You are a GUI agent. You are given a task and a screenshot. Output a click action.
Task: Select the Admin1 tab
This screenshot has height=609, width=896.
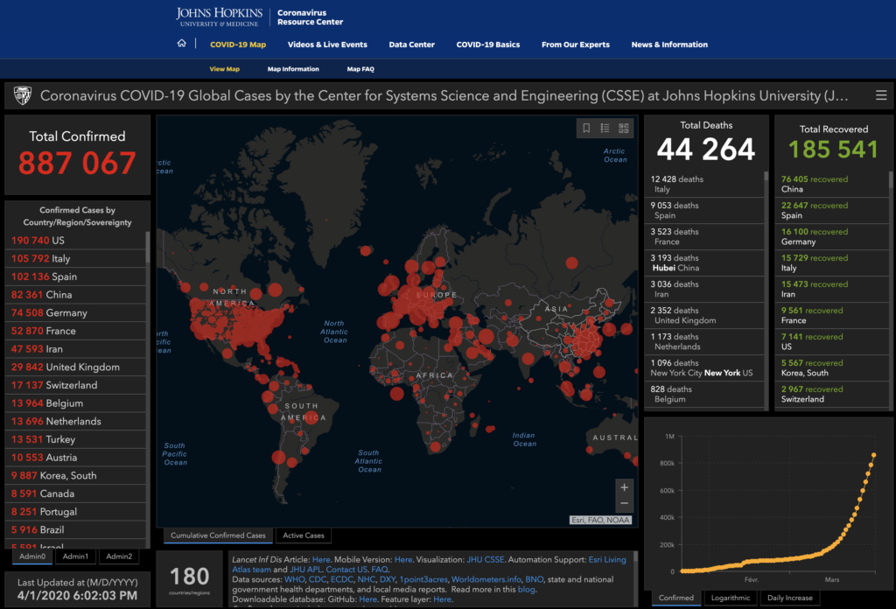coord(75,556)
